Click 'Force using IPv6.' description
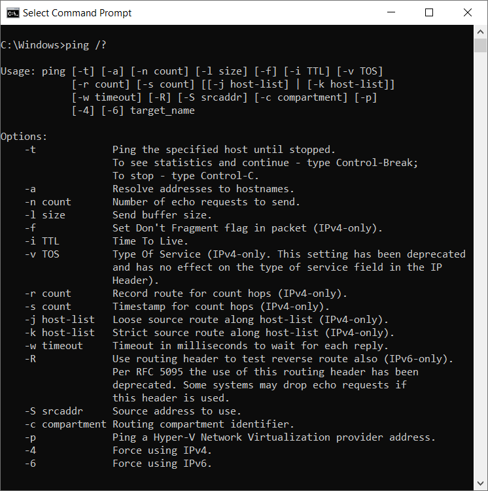488x491 pixels. tap(162, 464)
